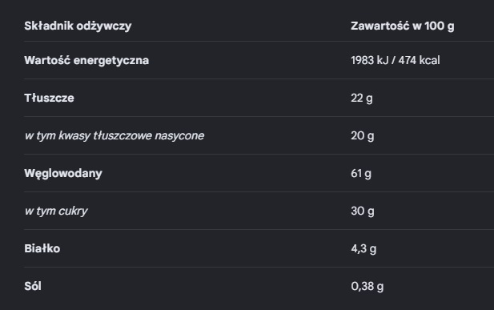The width and height of the screenshot is (494, 310).
Task: Select 'w tym kwasy tłuszczowe nasycone' text
Action: (x=114, y=136)
